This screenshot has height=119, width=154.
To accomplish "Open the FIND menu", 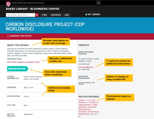I will (x=44, y=15).
